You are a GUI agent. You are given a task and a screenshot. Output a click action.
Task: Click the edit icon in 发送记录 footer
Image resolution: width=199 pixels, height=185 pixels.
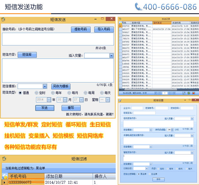click(x=184, y=93)
